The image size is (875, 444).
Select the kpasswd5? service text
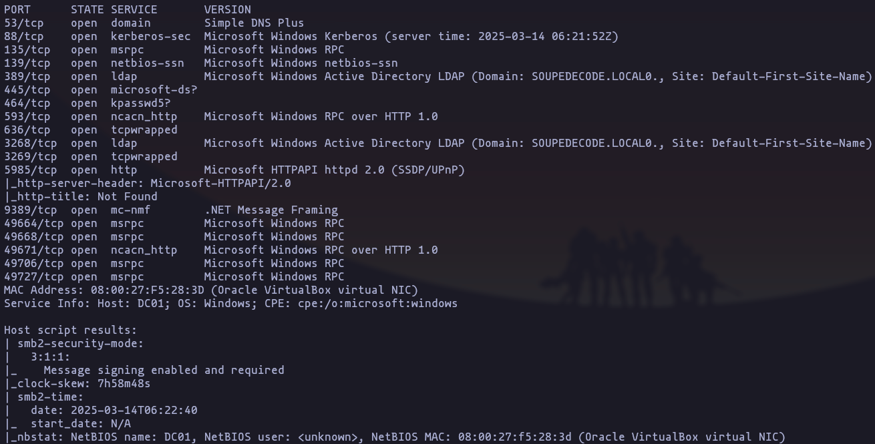pos(141,103)
